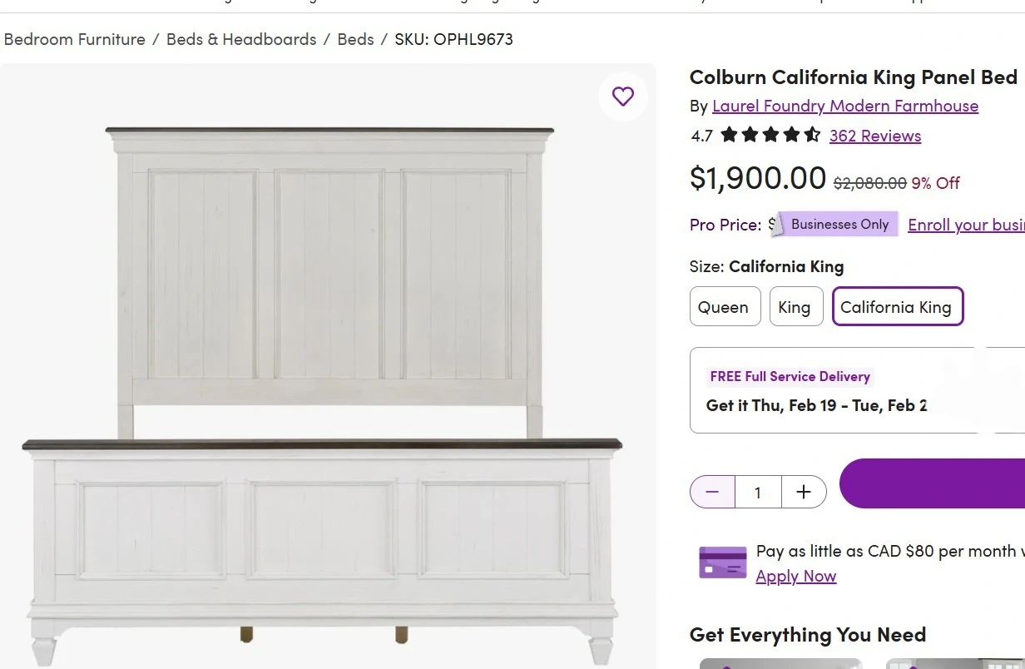The image size is (1025, 669).
Task: Increase quantity with plus button
Action: (803, 492)
